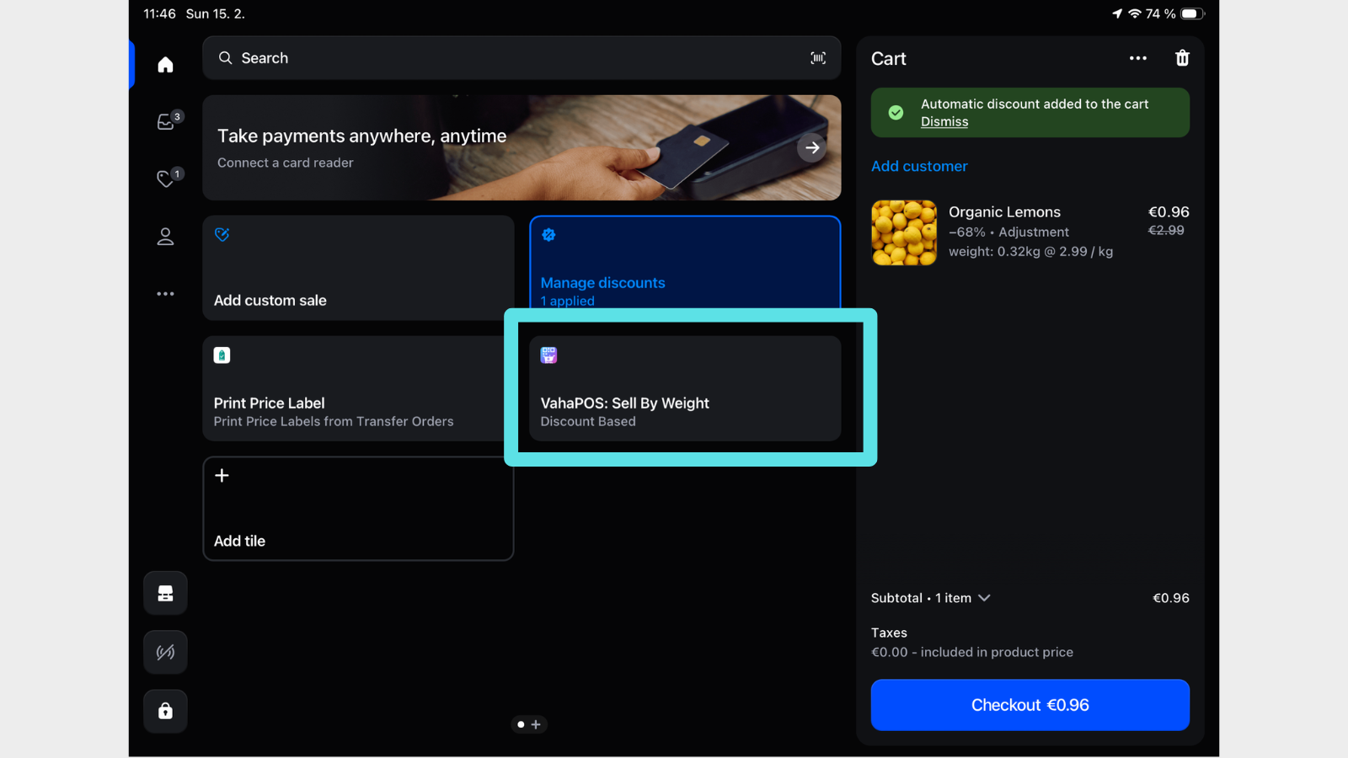
Task: Tap the location arrow in status bar
Action: pos(1117,13)
